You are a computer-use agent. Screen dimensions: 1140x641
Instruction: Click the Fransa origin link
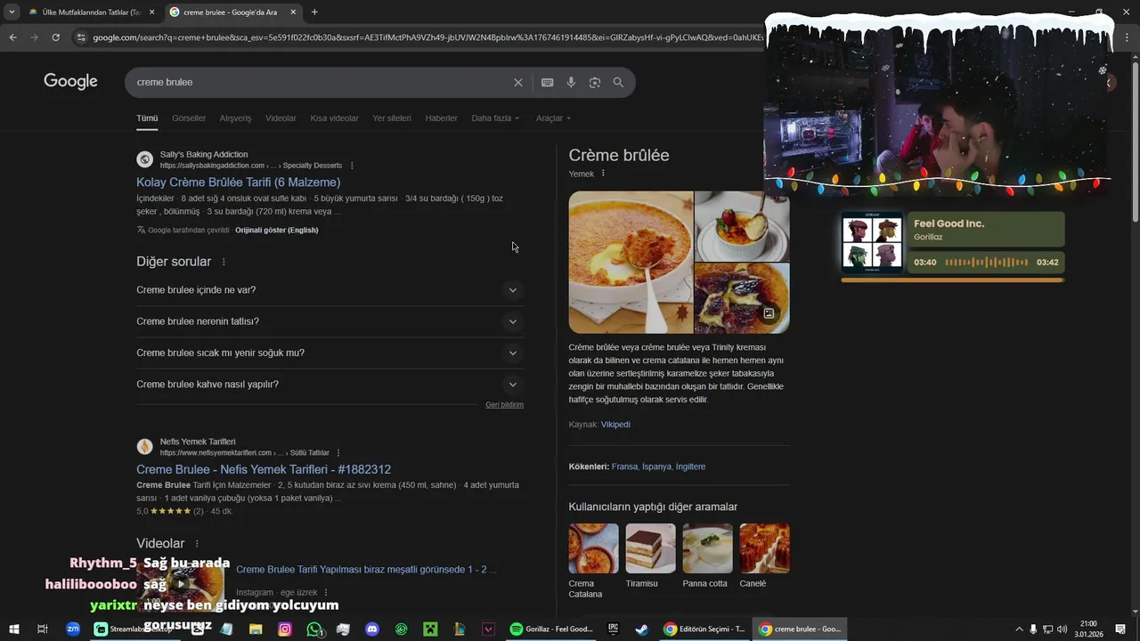(624, 467)
